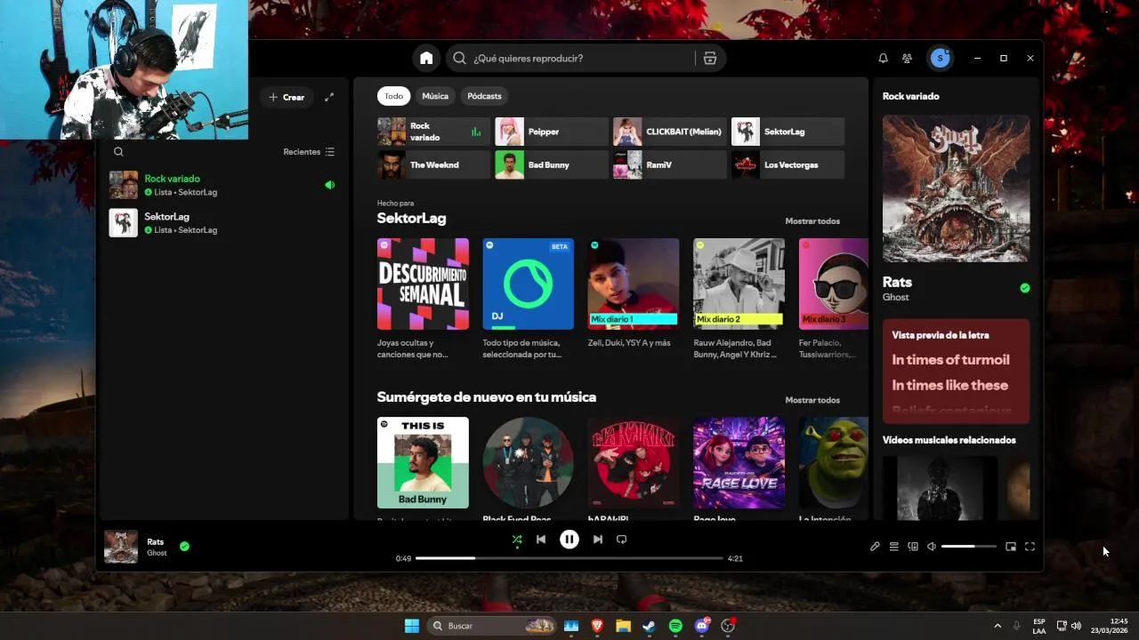Open Vista previa de la letra card
The height and width of the screenshot is (640, 1139).
click(x=956, y=372)
